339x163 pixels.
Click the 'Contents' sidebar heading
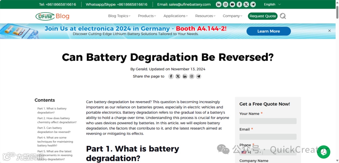[x=45, y=100]
